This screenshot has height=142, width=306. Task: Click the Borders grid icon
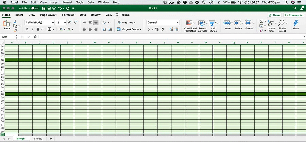[x=49, y=29]
